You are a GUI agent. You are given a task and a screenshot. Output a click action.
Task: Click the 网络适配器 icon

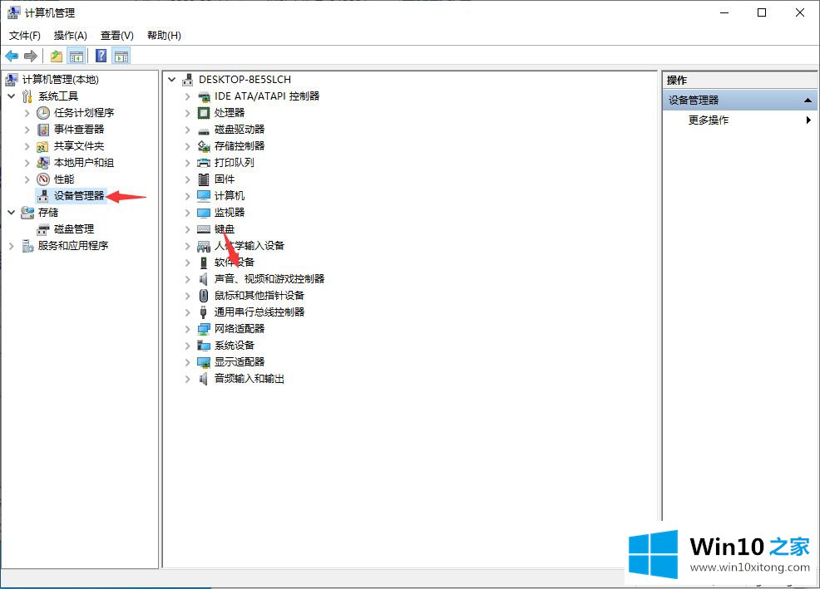point(204,329)
